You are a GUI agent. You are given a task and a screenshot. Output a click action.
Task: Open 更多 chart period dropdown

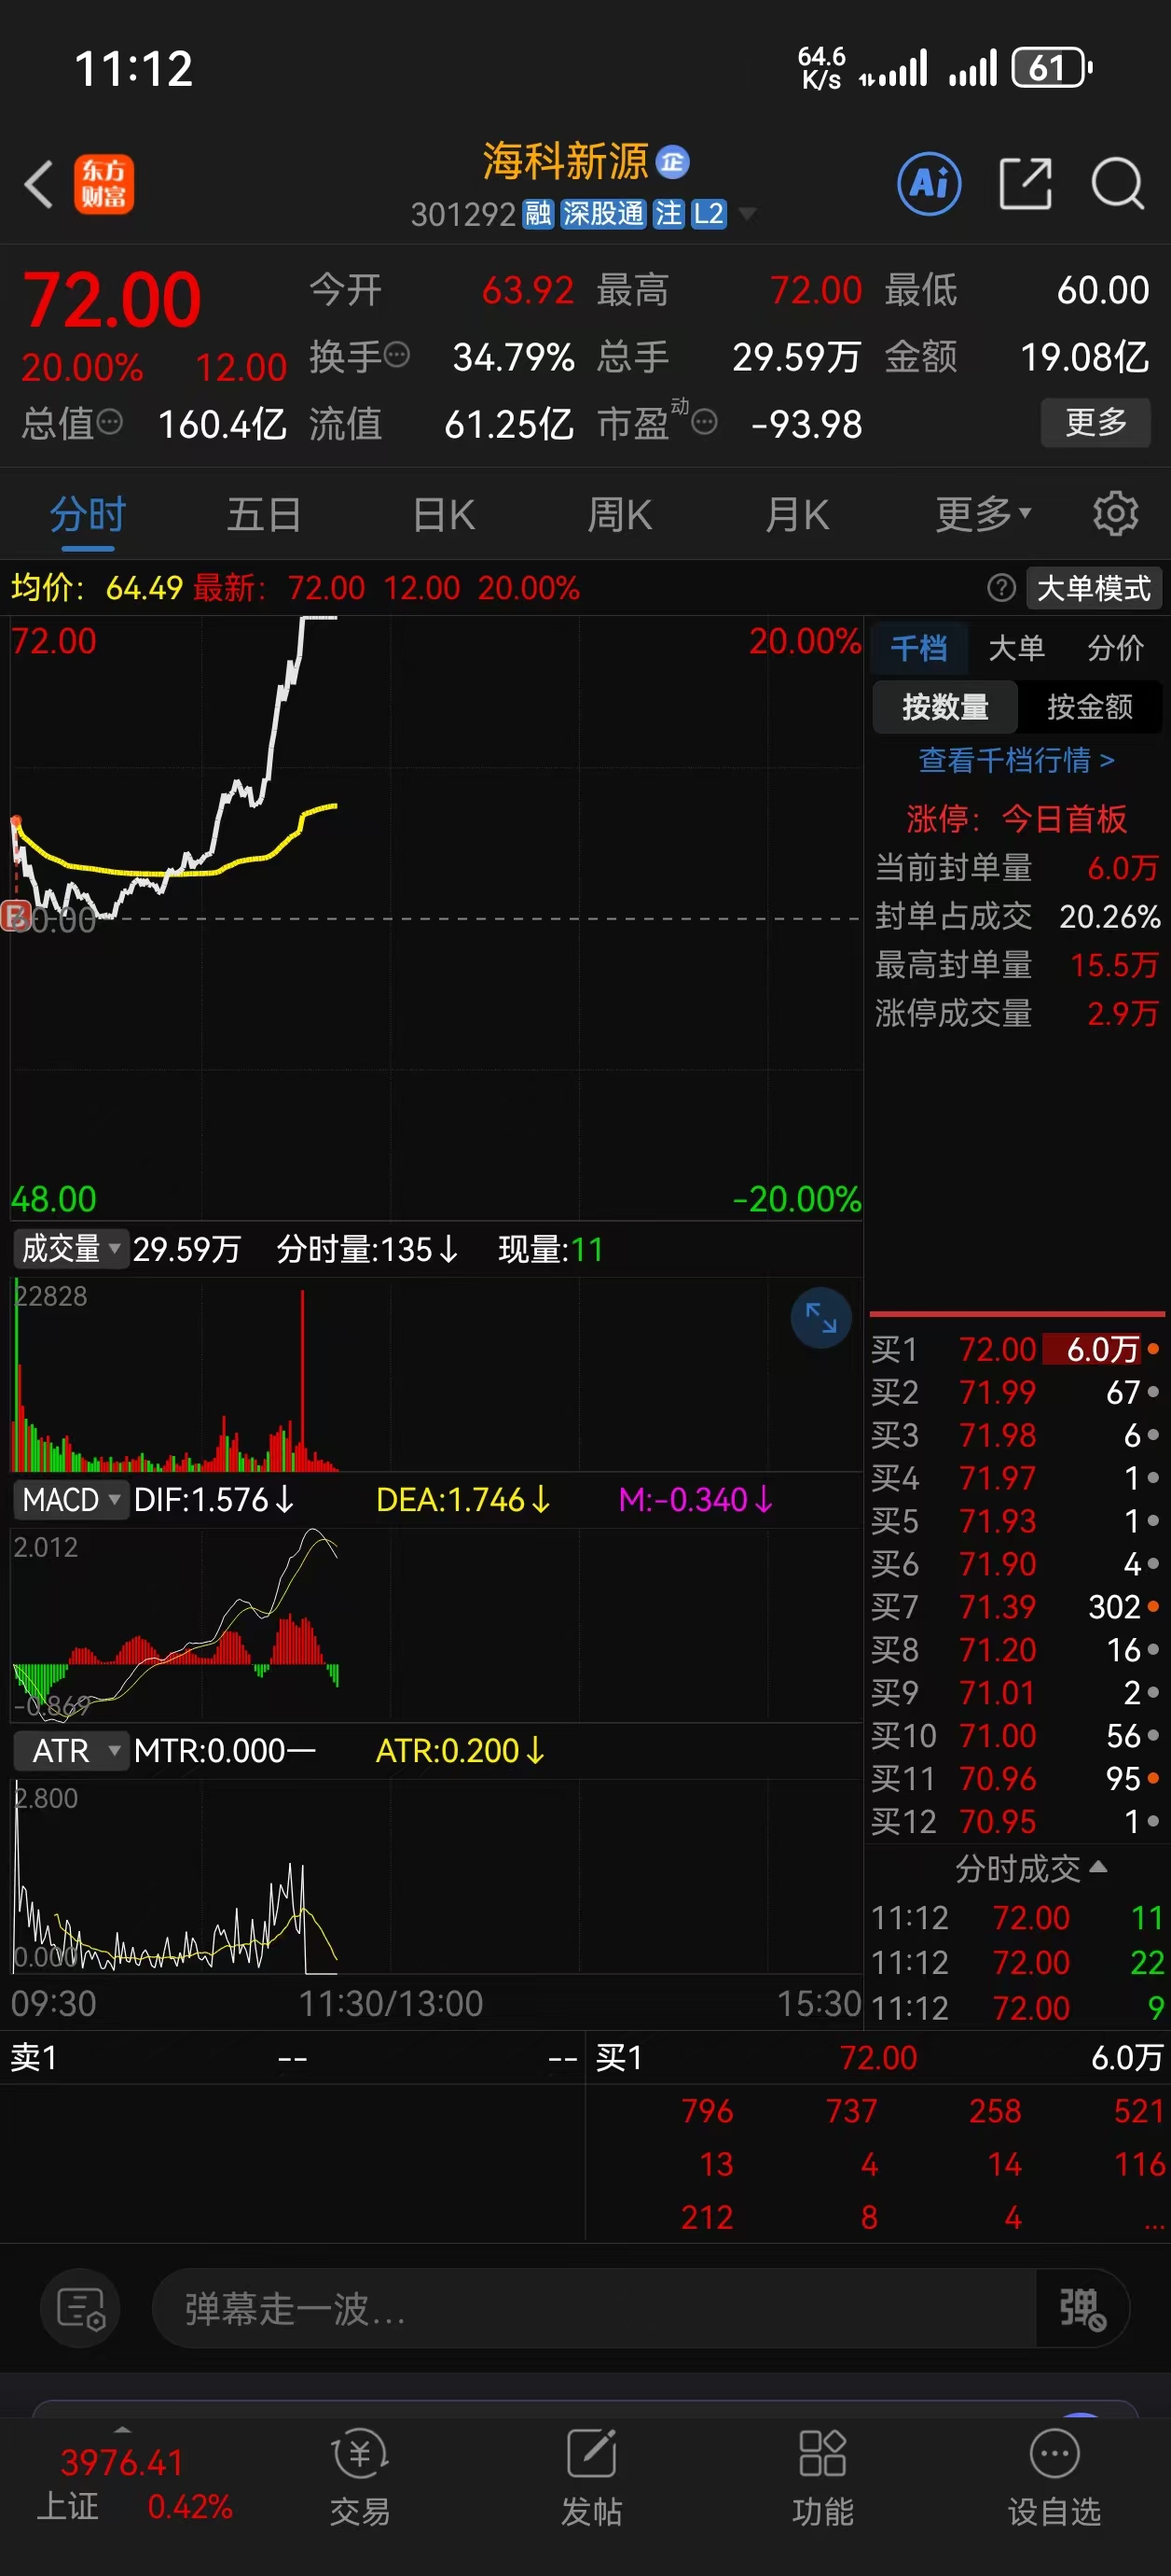[984, 514]
